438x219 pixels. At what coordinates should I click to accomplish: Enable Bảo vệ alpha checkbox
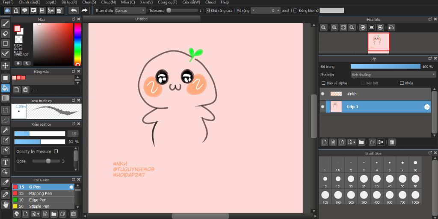[x=323, y=83]
